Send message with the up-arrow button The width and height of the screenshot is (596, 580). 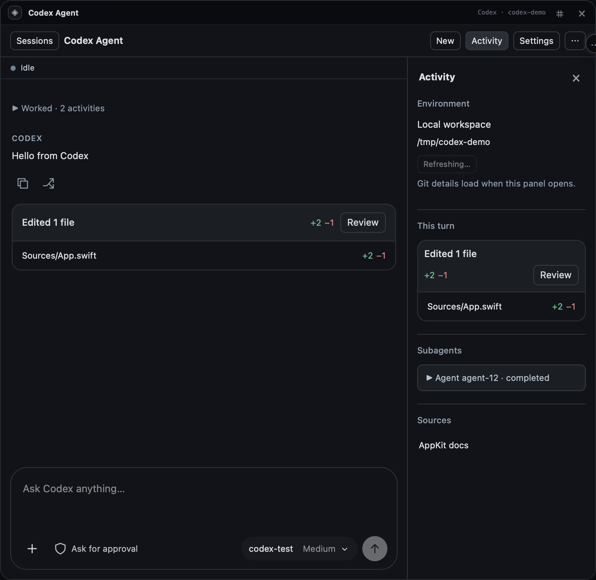click(375, 549)
